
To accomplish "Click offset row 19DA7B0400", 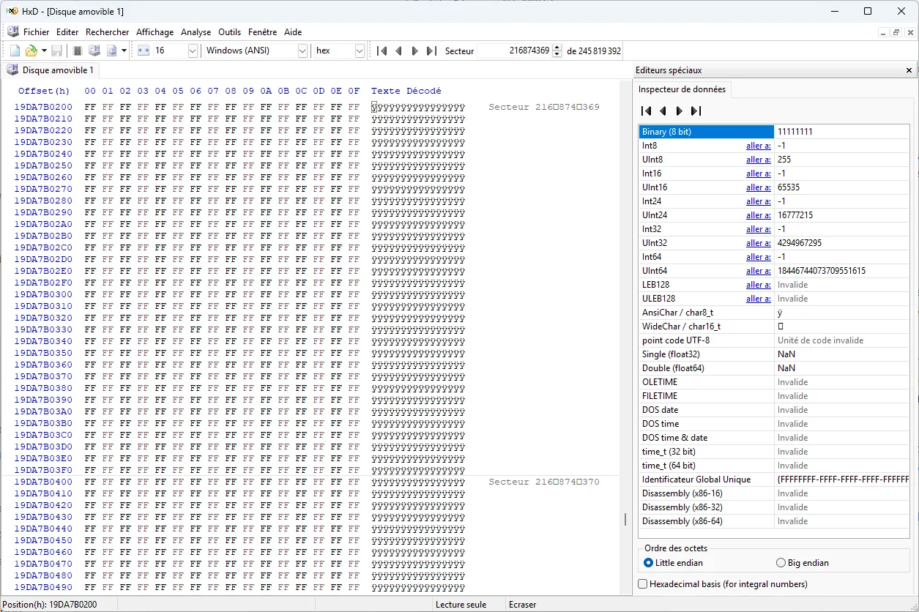I will (43, 482).
